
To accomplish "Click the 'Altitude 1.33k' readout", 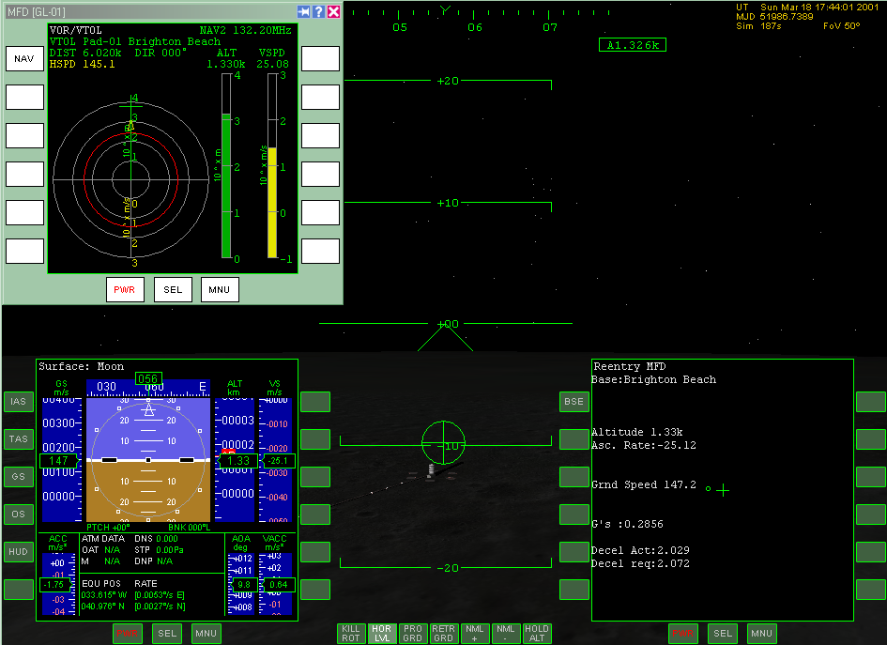I will coord(637,432).
